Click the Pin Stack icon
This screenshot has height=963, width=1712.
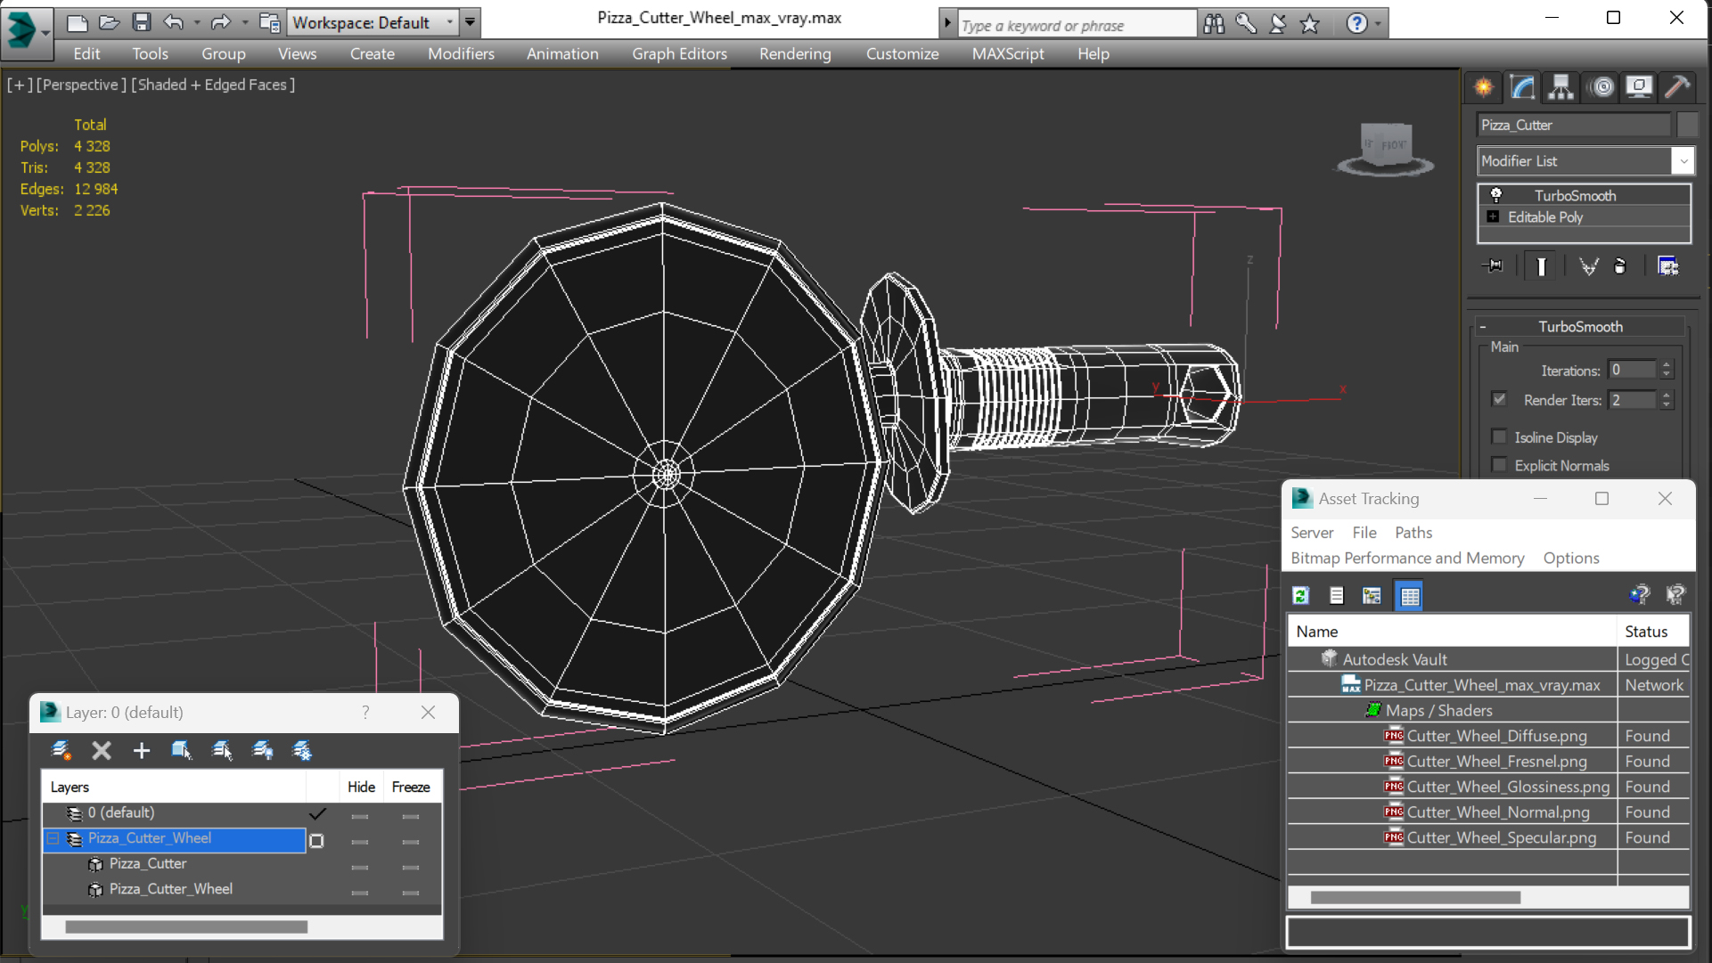tap(1493, 265)
